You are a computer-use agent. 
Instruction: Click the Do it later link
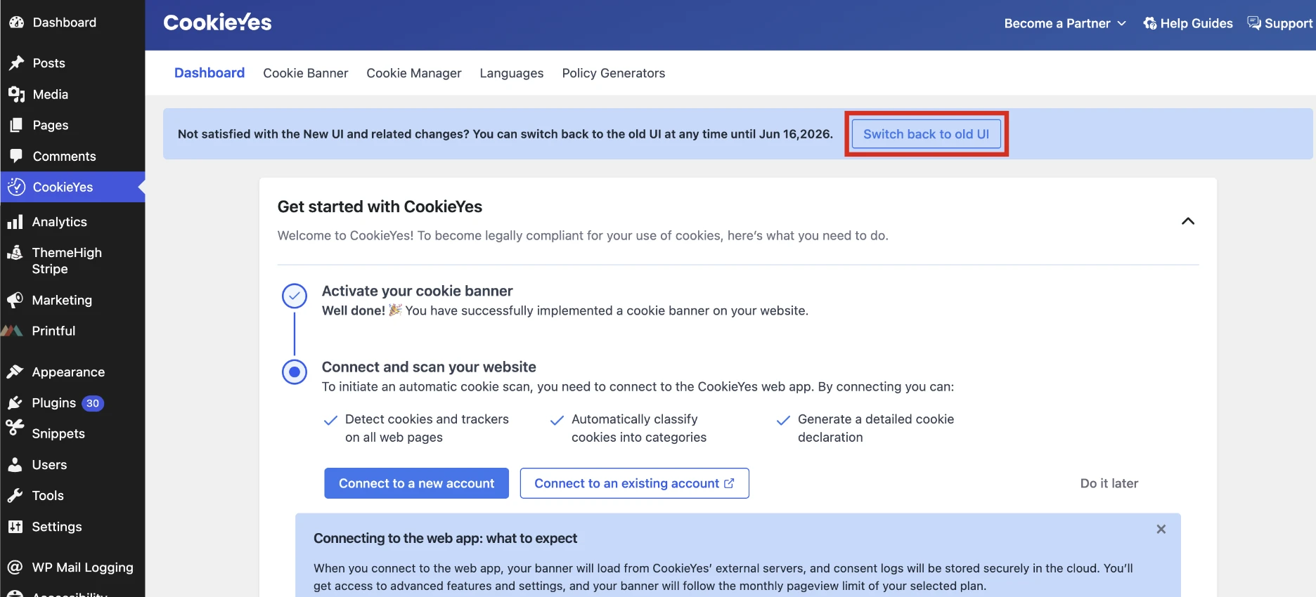1109,483
